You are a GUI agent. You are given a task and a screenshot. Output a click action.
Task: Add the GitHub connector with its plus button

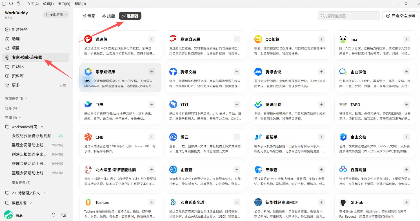(406, 202)
